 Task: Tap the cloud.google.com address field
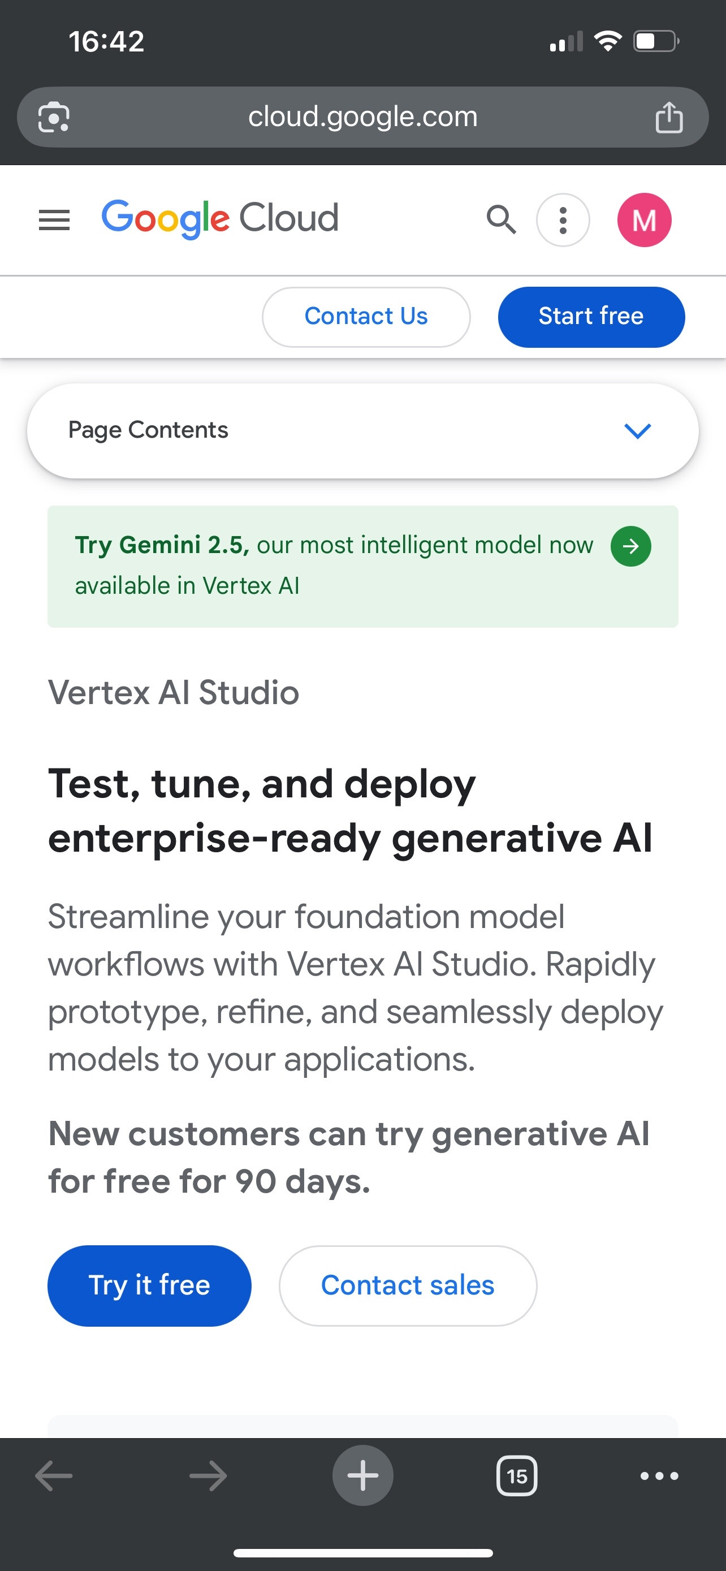click(x=362, y=116)
